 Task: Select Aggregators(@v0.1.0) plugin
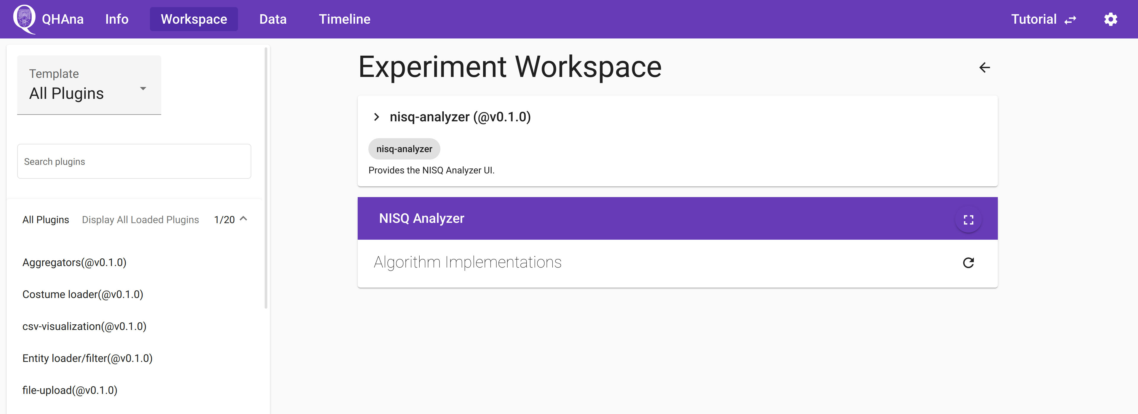pos(74,262)
